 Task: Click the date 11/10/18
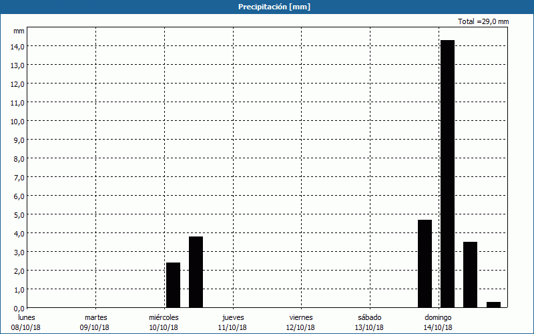coord(232,327)
